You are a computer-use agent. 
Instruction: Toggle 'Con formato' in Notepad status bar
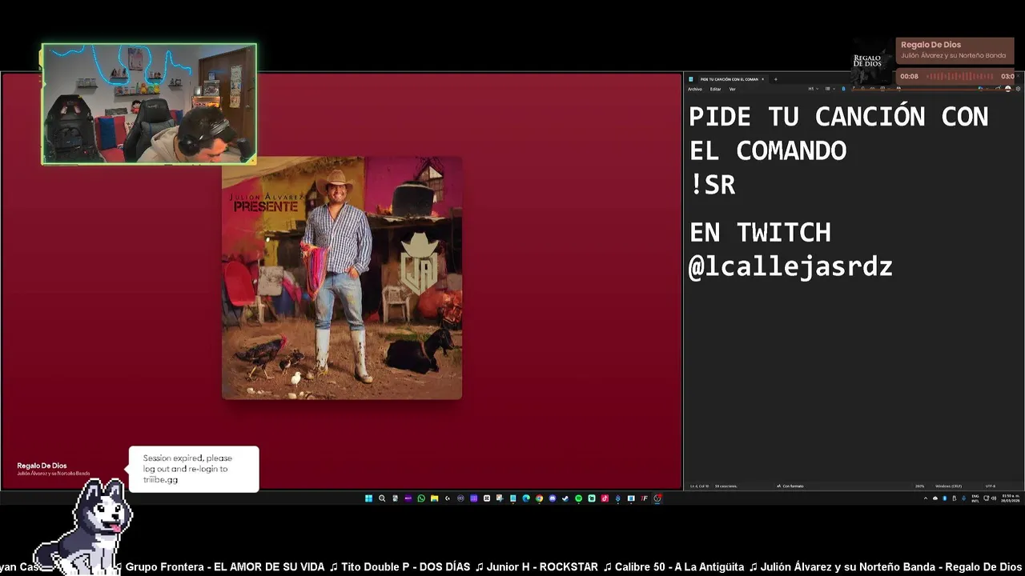tap(790, 486)
